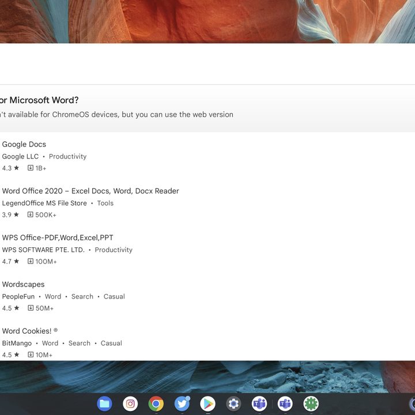Click developer name BitMango

click(17, 344)
